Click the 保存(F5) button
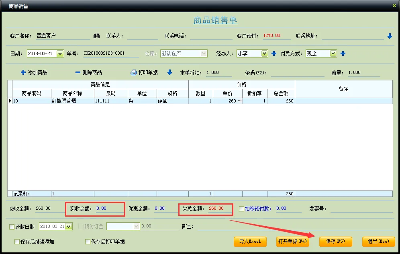 coord(335,242)
